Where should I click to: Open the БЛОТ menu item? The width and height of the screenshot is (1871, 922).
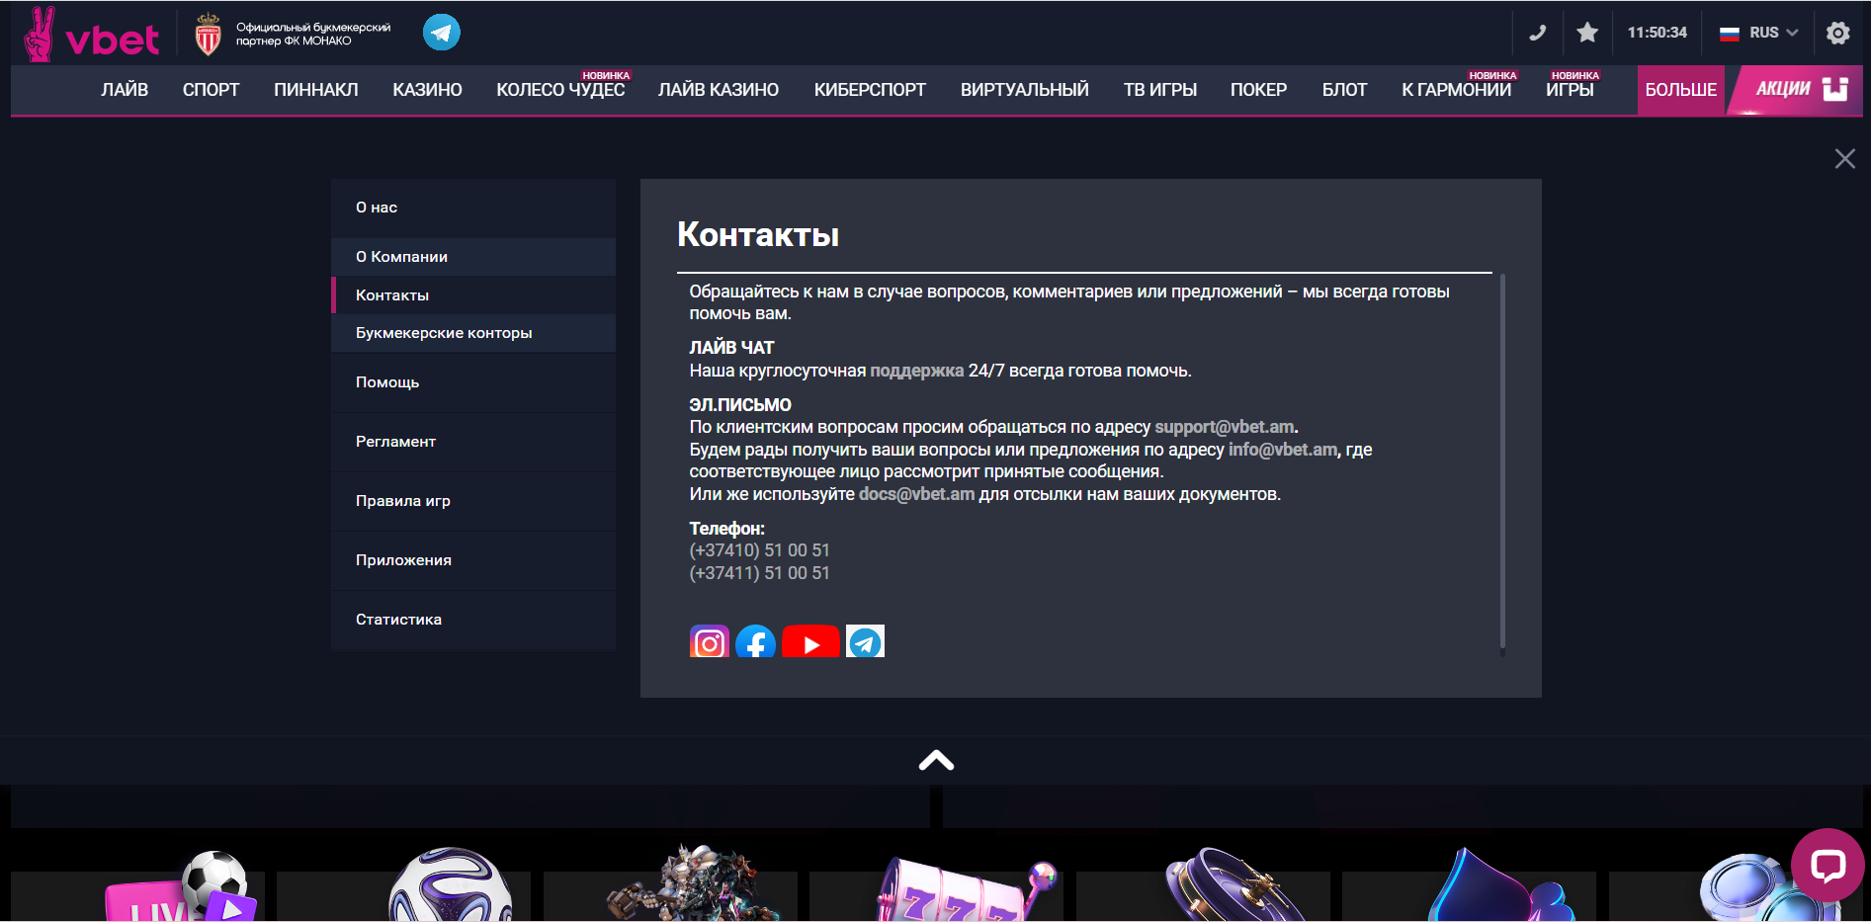1344,90
